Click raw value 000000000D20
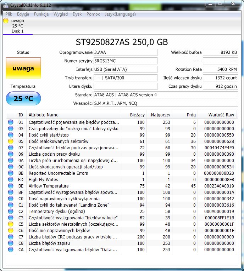The image size is (244, 271). pyautogui.click(x=219, y=173)
